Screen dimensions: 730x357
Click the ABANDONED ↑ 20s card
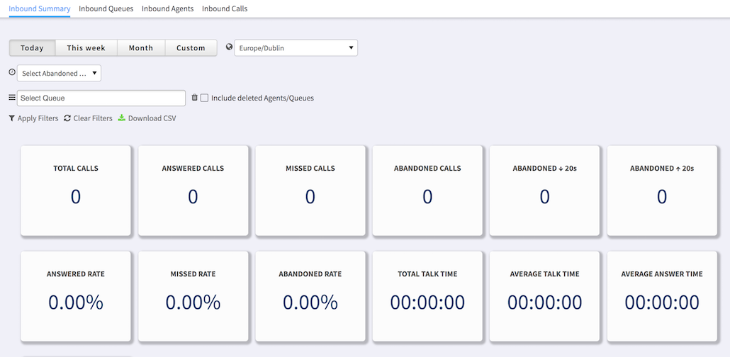coord(662,191)
